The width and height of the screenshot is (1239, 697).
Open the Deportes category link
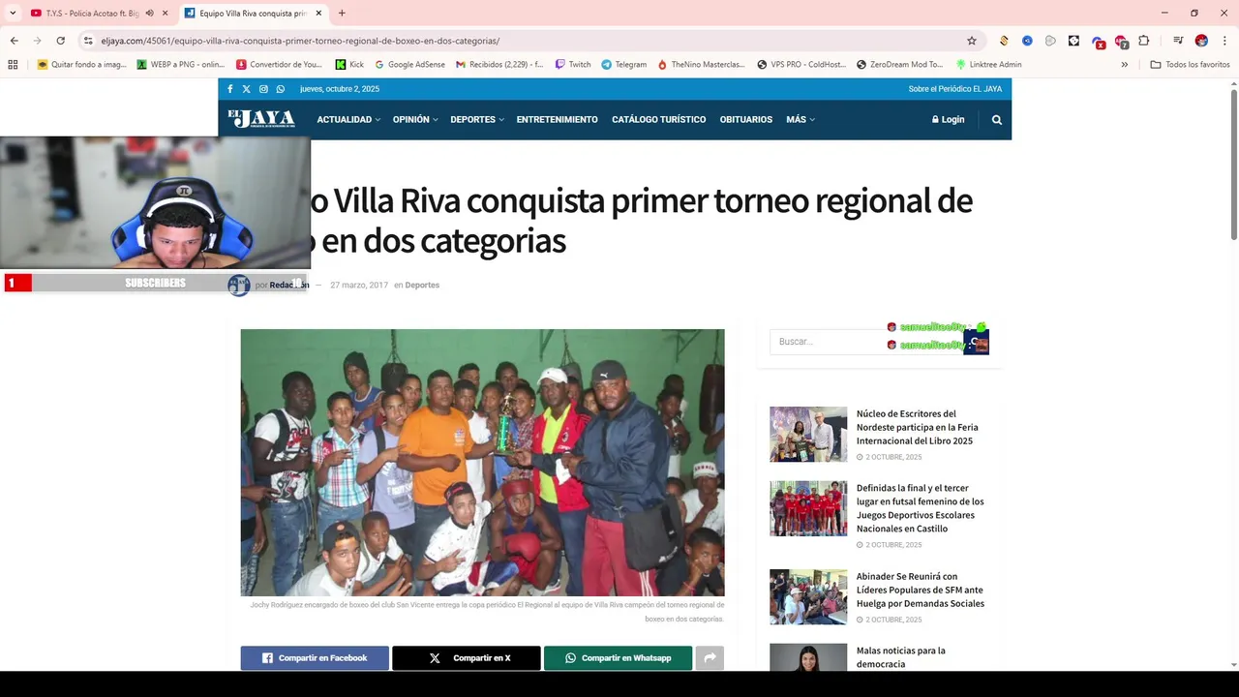pos(422,286)
